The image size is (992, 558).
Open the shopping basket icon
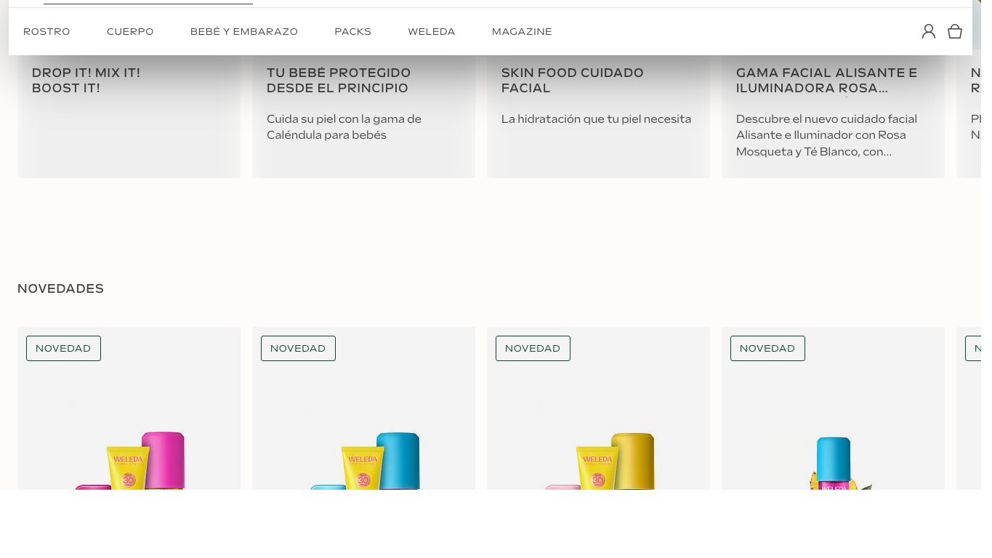[x=955, y=31]
